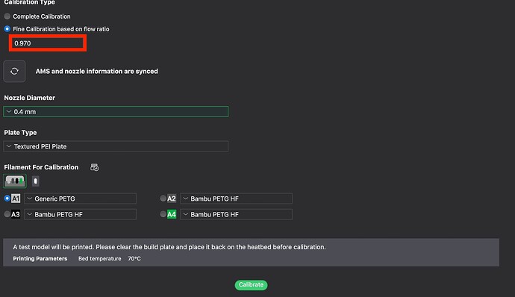Click the A2 slot badge
The image size is (515, 297).
172,198
